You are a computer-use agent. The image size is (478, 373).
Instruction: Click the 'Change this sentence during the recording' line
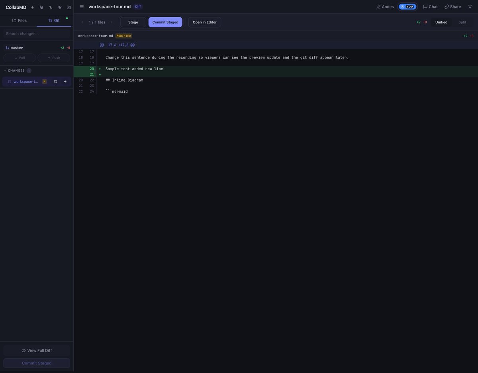click(x=227, y=57)
